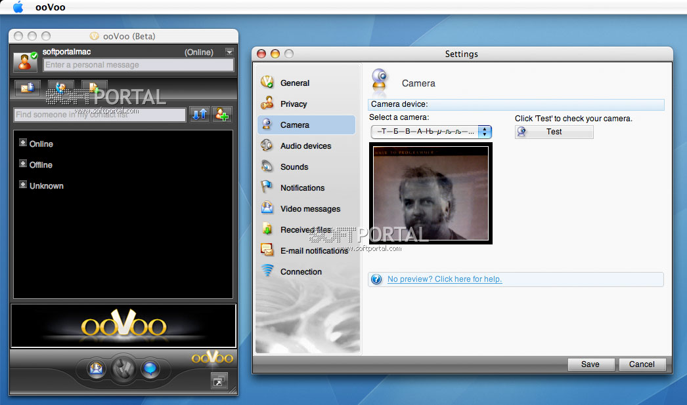This screenshot has width=687, height=405.
Task: Open the Sounds settings tab
Action: (306, 166)
